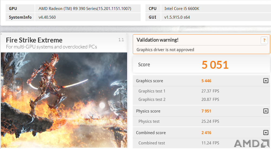Select the Fire Strike Extreme title
Image resolution: width=271 pixels, height=149 pixels.
34,40
